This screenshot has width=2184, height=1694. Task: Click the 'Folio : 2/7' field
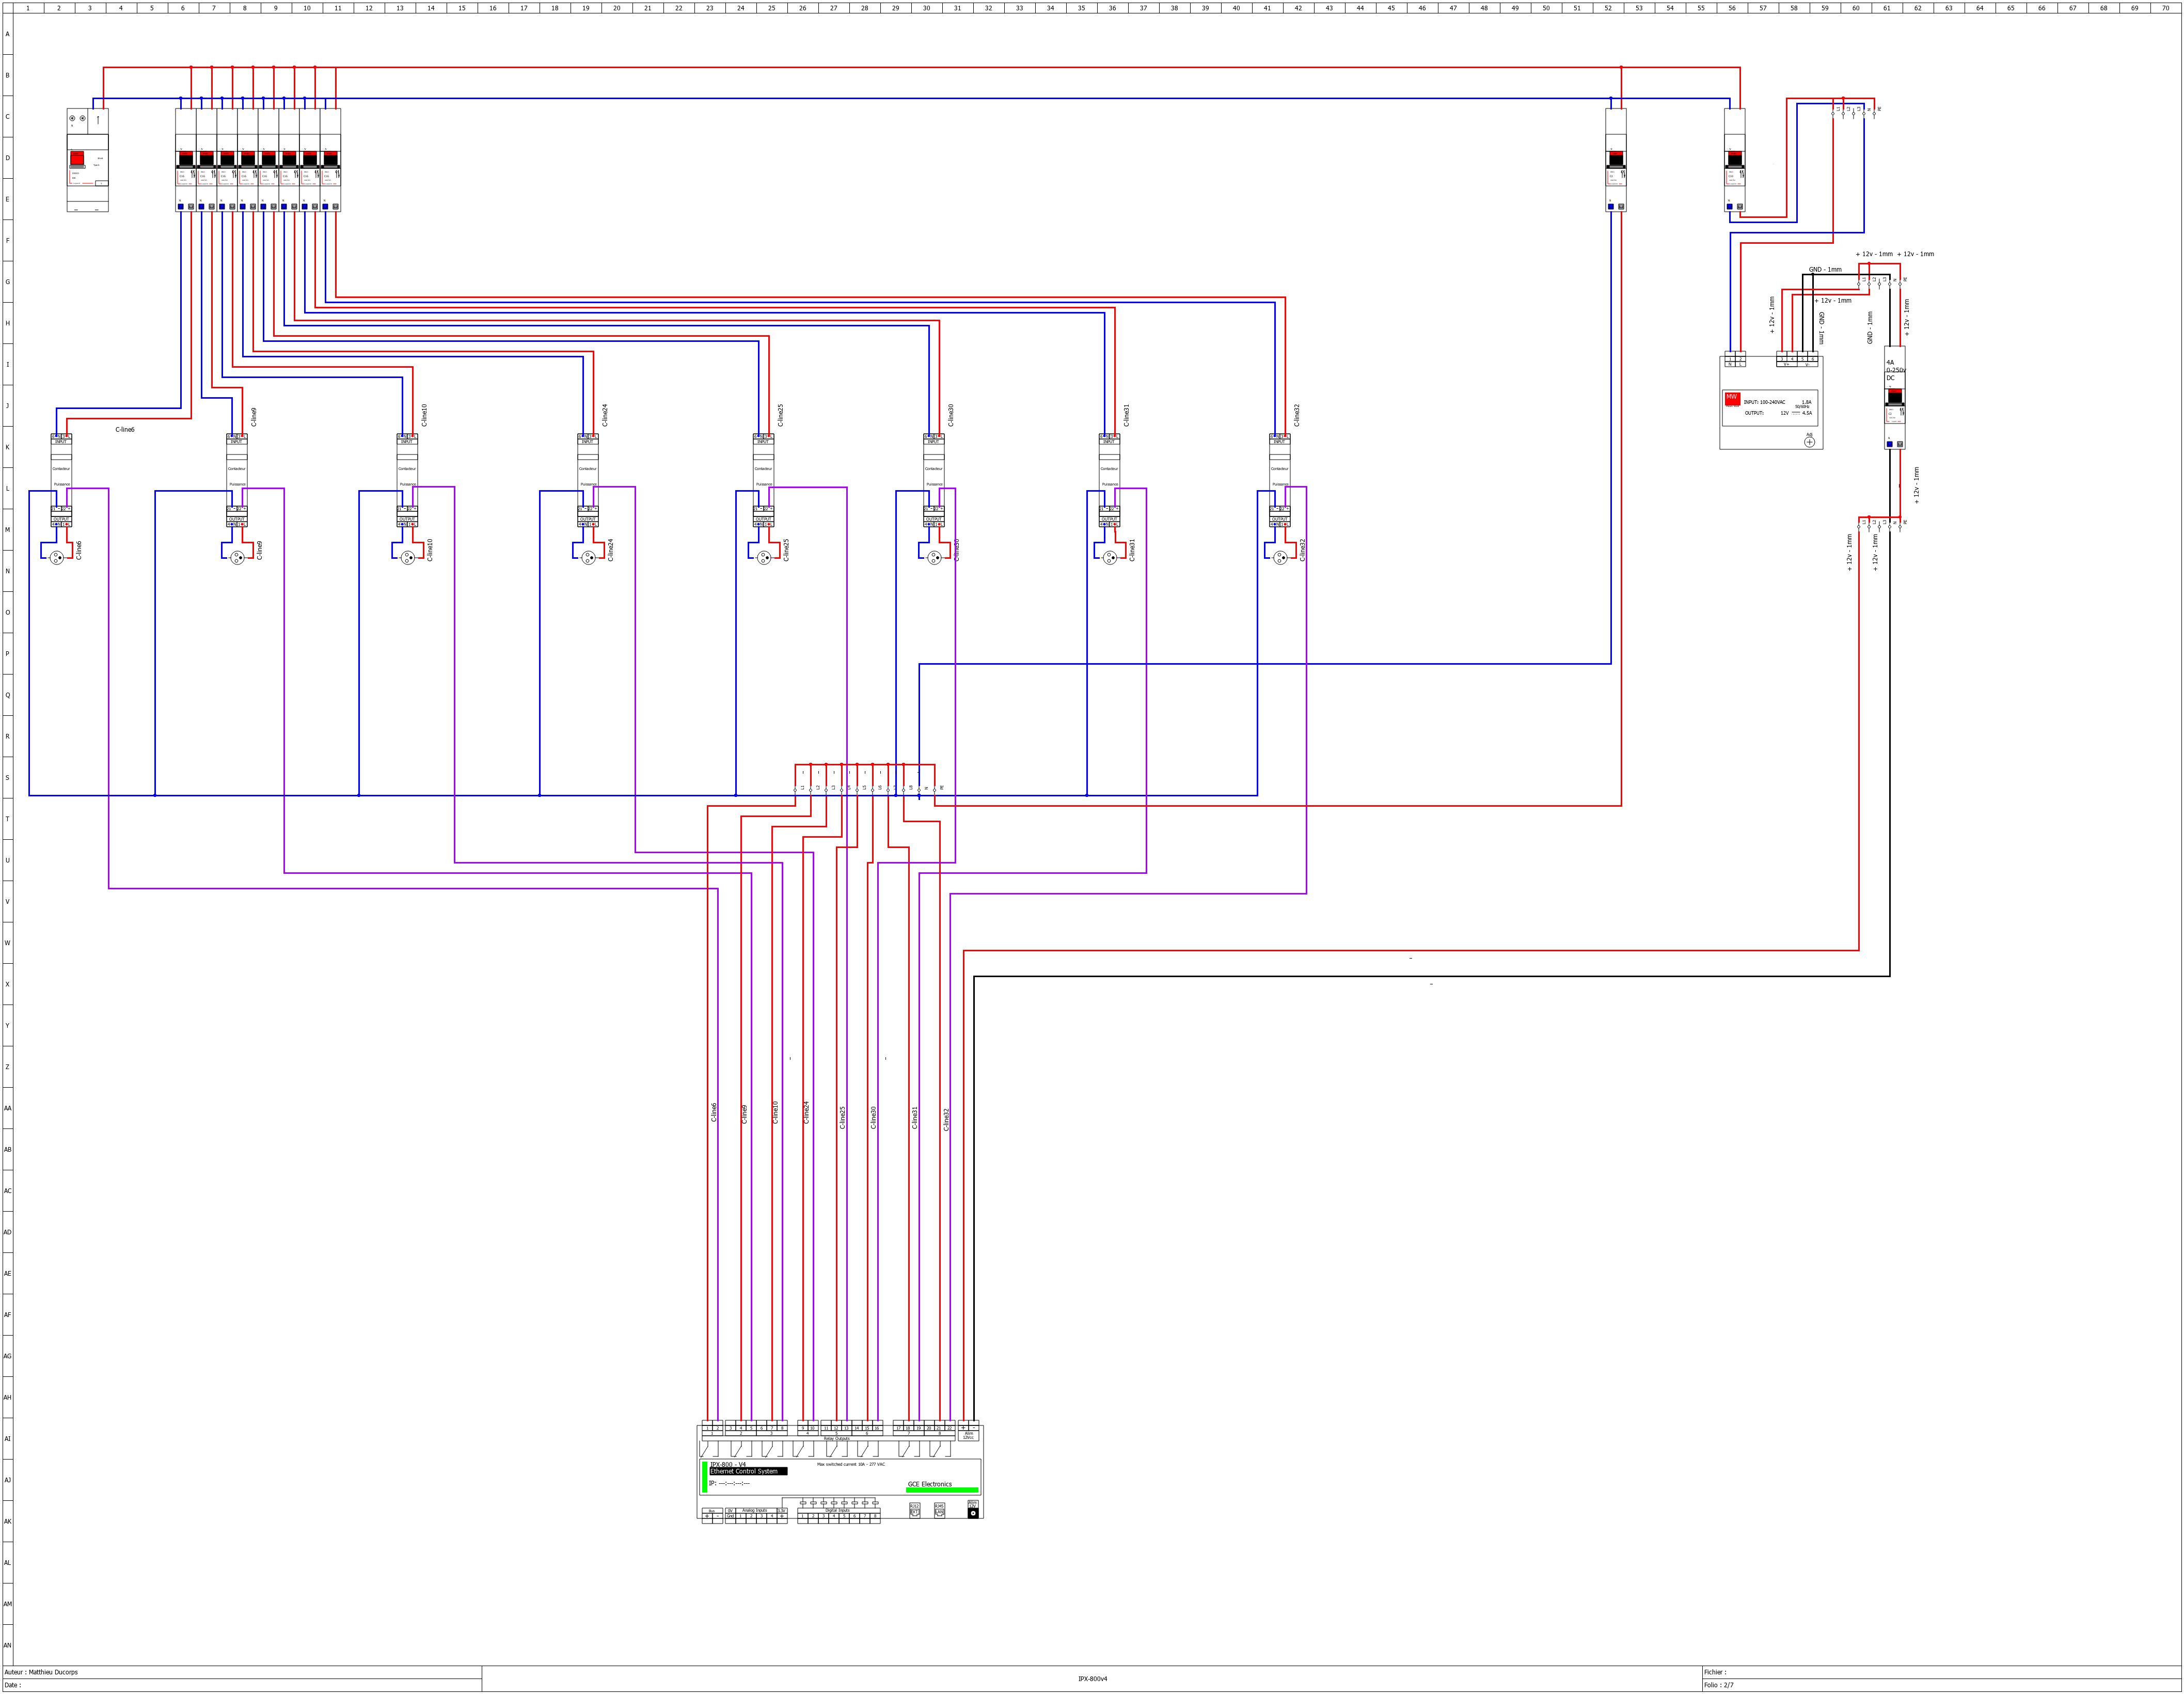coord(1718,1685)
